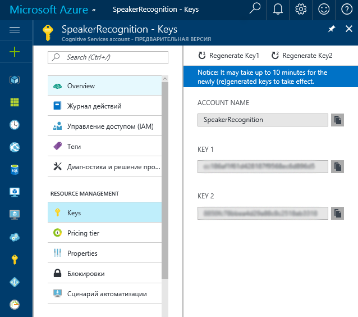The image size is (358, 317).
Task: Select Keys under Resource Management
Action: (104, 212)
